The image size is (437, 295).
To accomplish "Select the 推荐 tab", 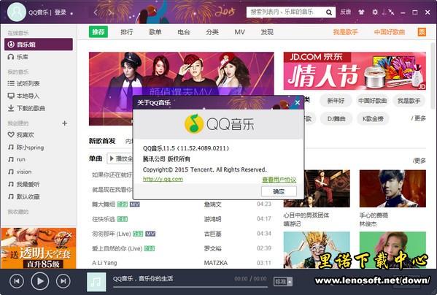I will 98,32.
